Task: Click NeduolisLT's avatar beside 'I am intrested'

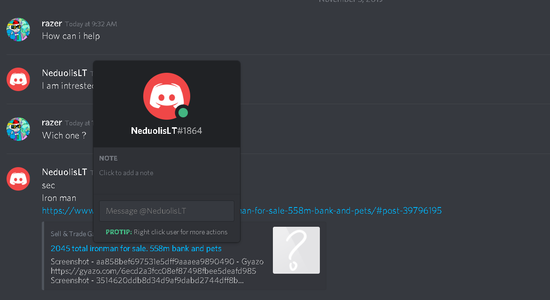Action: (18, 79)
